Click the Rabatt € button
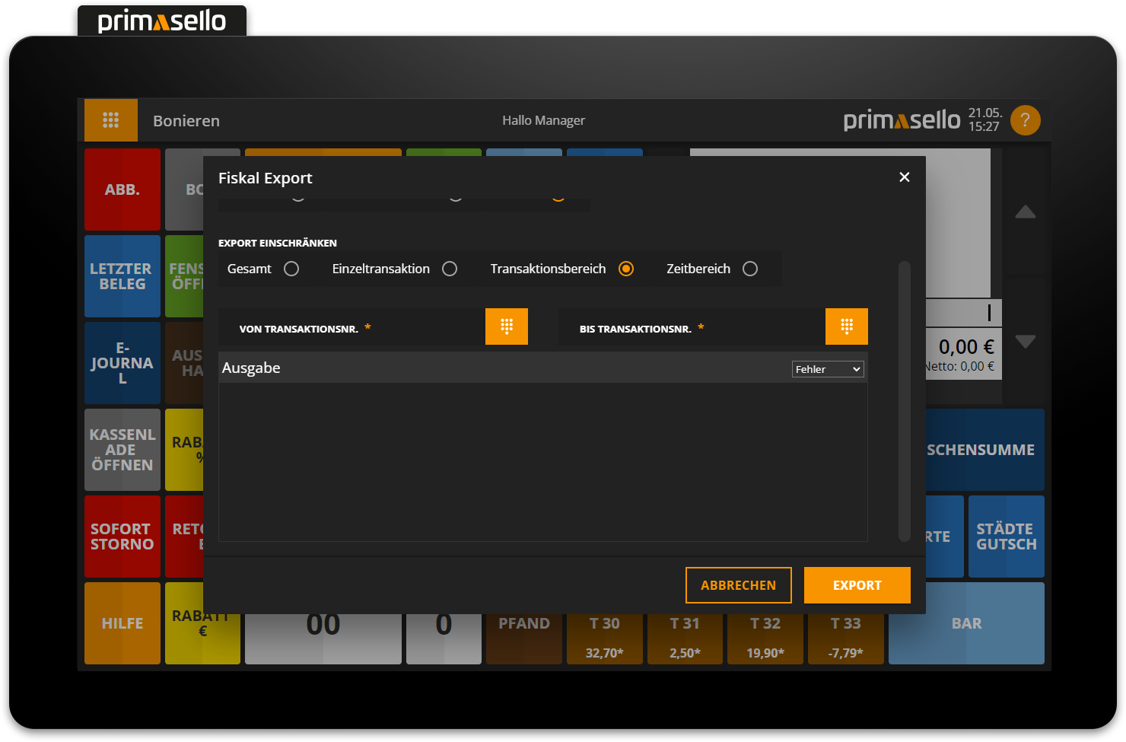The height and width of the screenshot is (742, 1126). click(x=202, y=623)
